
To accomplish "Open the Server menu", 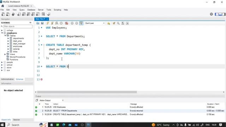I will pos(41,10).
